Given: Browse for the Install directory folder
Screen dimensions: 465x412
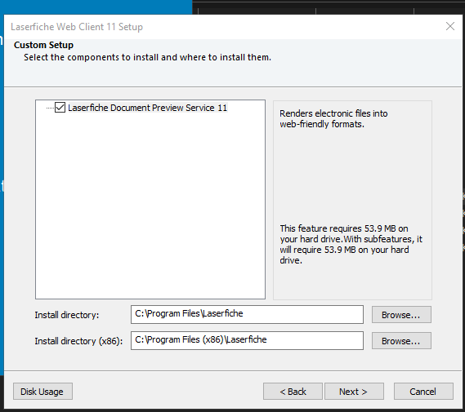Looking at the screenshot, I should pos(401,315).
